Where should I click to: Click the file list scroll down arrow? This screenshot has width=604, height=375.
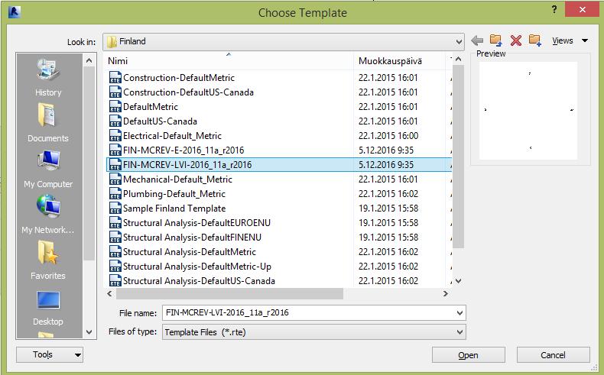coord(459,281)
